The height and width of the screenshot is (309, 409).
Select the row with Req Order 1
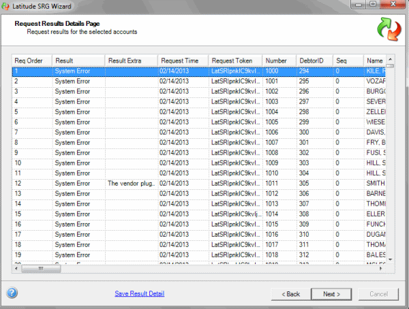199,71
